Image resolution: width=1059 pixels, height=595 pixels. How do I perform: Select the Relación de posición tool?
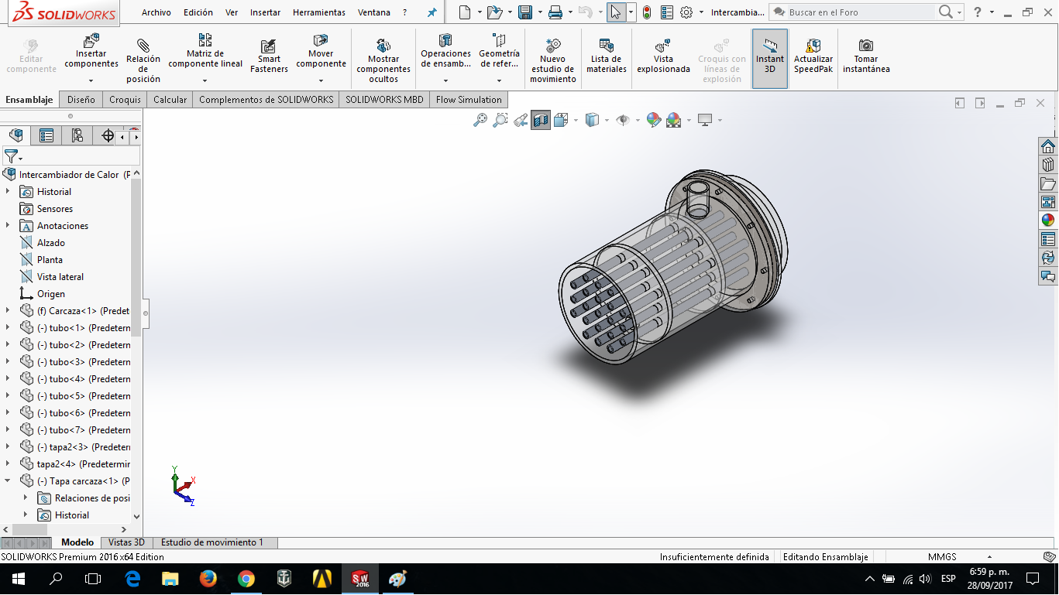[143, 60]
